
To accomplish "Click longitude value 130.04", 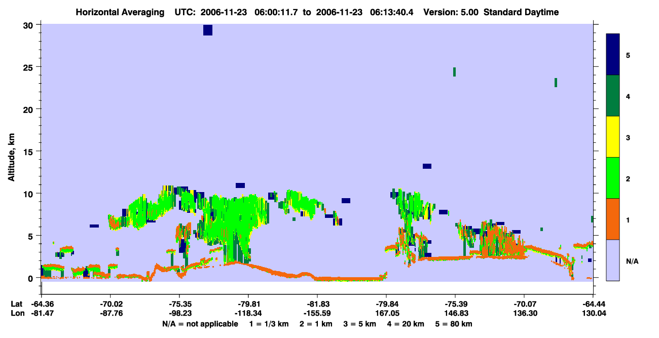I will click(593, 313).
